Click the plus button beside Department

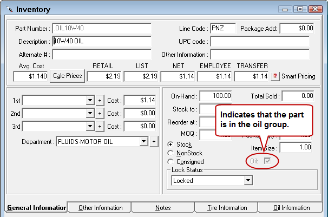[x=154, y=141]
